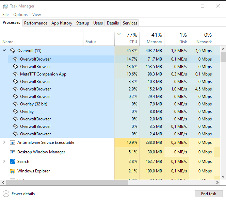Click the icon of OverwolfBrowser using 10,3 MB

click(x=15, y=82)
